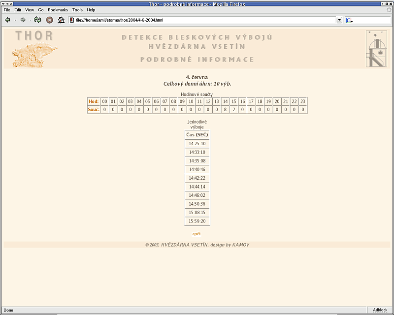The image size is (394, 315).
Task: Go back with the Back arrow button
Action: click(7, 20)
